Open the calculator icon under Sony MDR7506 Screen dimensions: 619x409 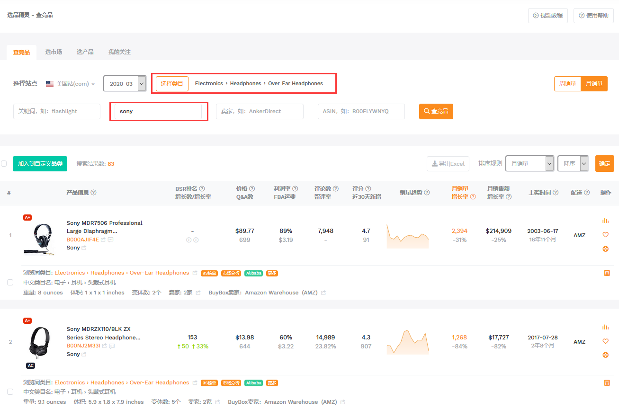coord(607,273)
